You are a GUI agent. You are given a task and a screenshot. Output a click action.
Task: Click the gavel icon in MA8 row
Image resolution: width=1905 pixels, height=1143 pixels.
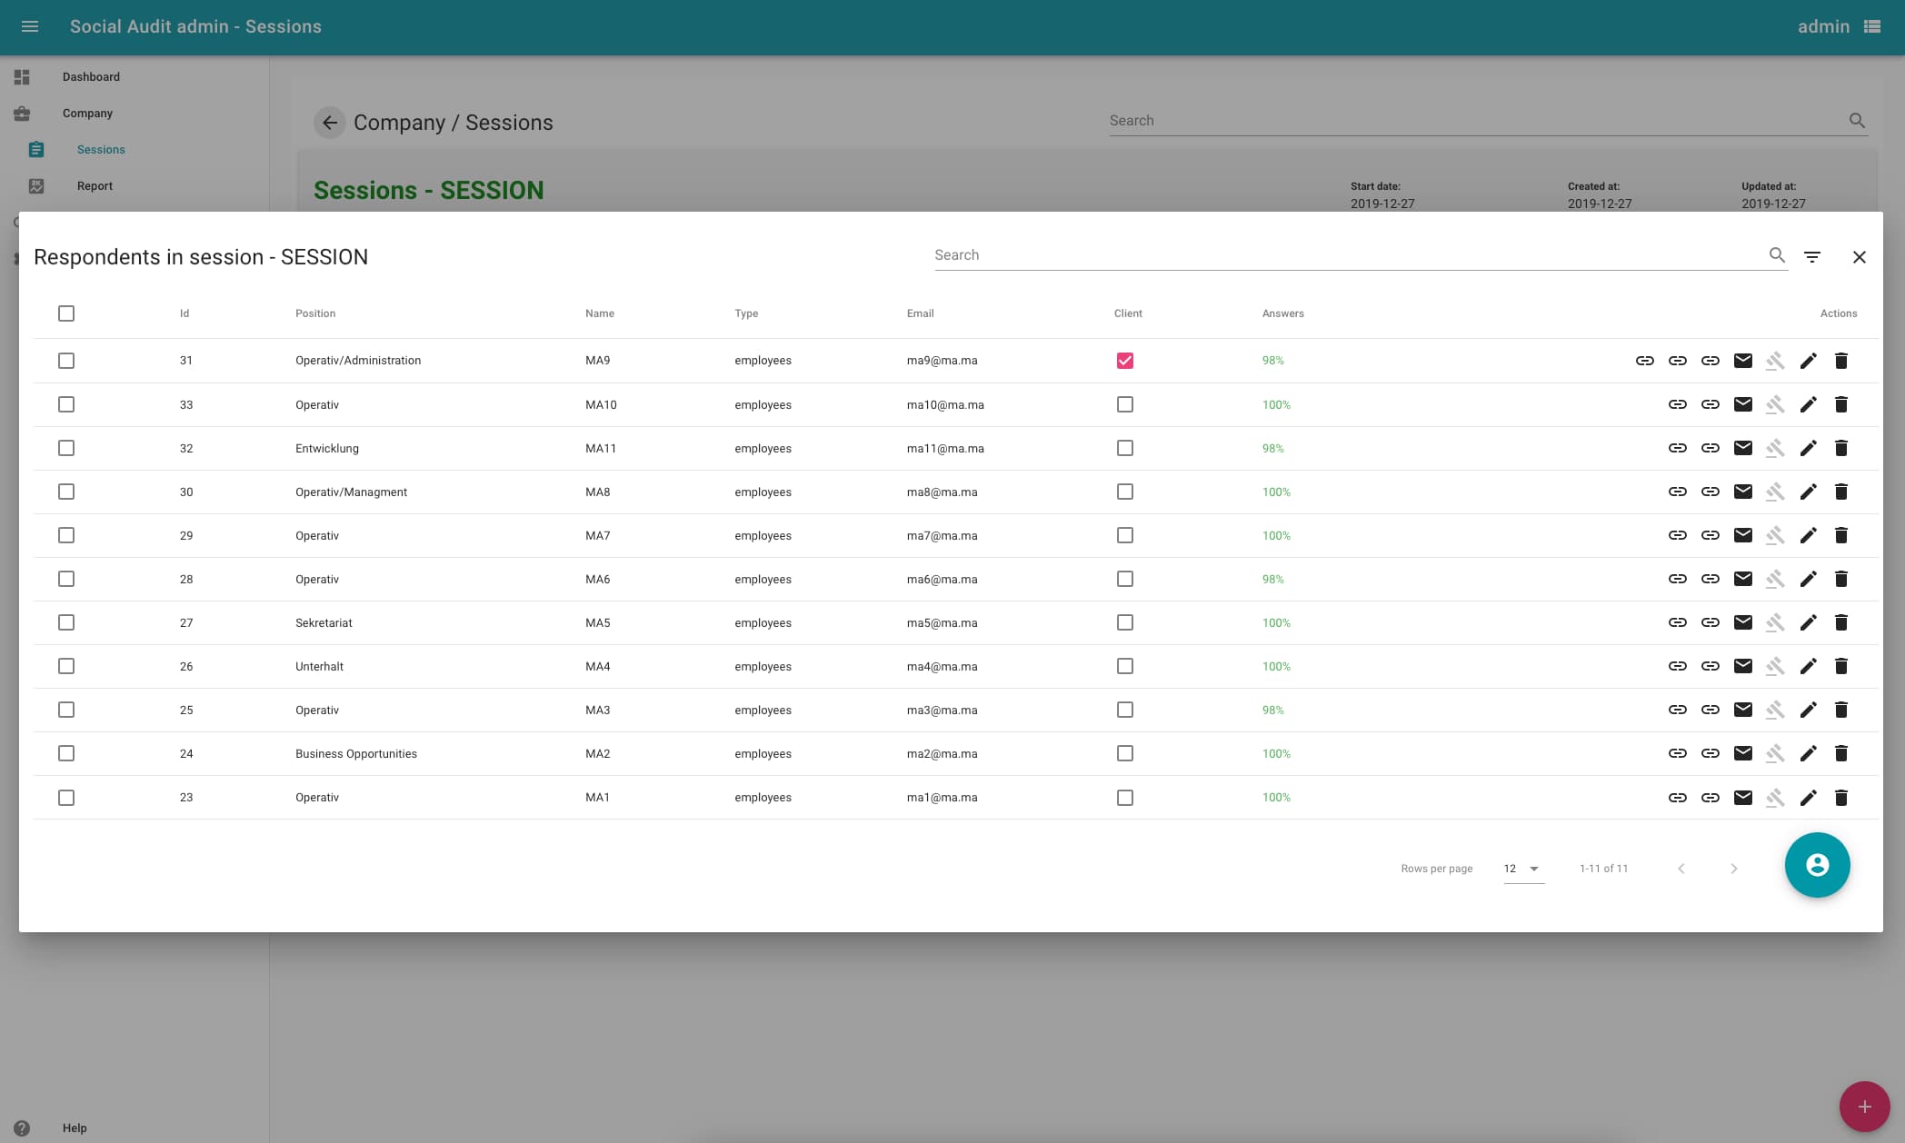pyautogui.click(x=1775, y=492)
